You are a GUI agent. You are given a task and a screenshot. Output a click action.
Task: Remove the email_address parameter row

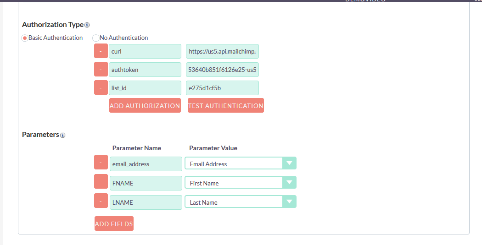point(101,162)
